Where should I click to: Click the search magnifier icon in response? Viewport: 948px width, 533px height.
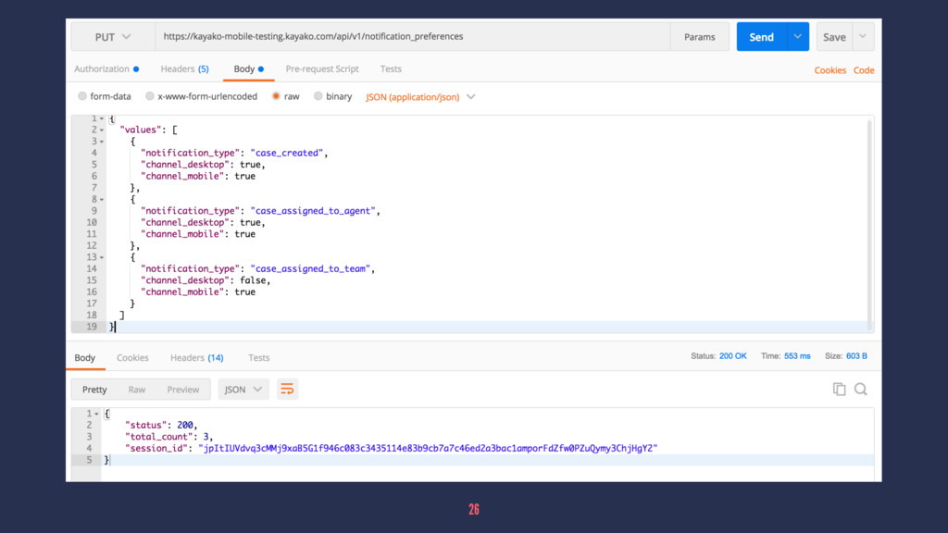click(x=861, y=390)
